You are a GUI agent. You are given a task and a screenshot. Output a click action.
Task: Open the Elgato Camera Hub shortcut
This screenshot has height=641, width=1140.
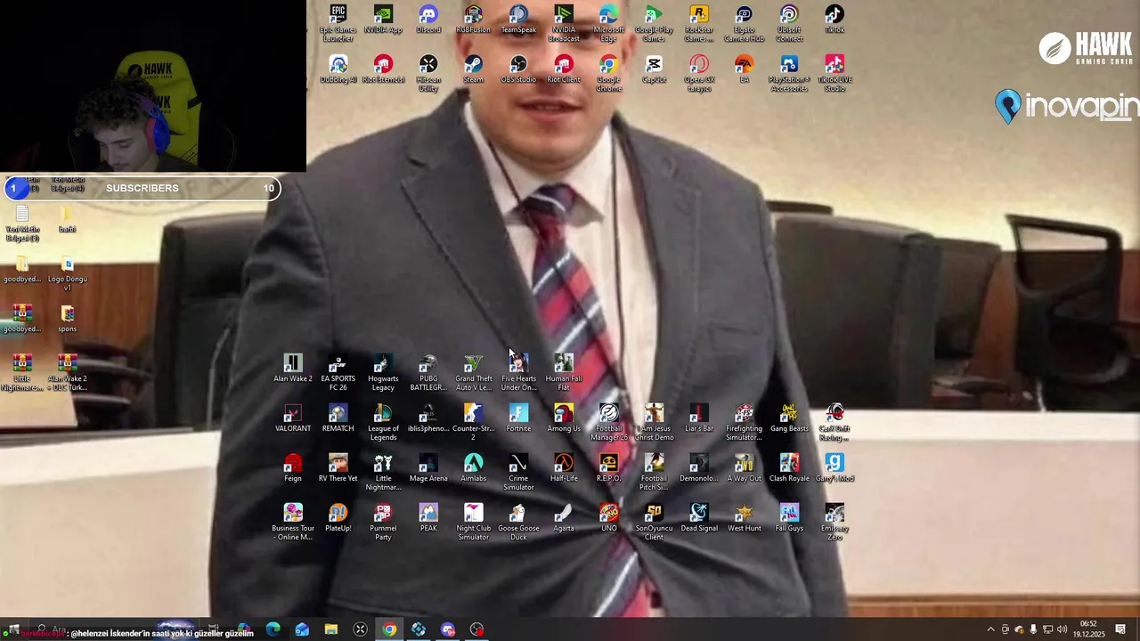pos(744,23)
